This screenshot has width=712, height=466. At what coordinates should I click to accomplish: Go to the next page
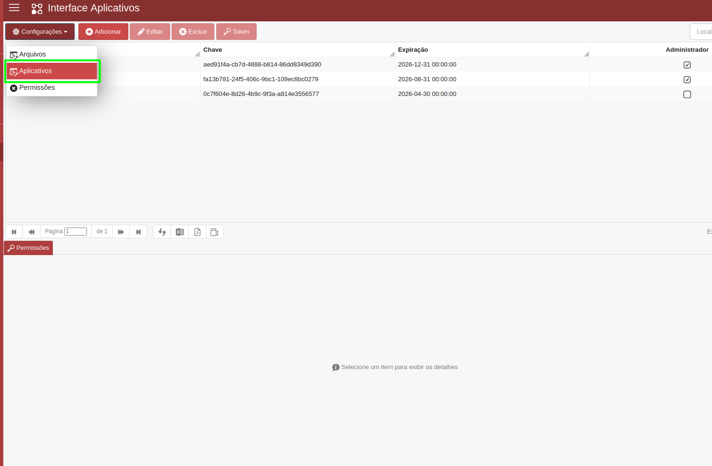(121, 232)
